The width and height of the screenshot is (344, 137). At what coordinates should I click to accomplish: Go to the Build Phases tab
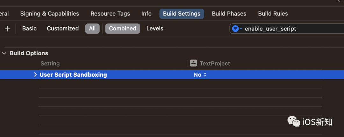pyautogui.click(x=229, y=14)
